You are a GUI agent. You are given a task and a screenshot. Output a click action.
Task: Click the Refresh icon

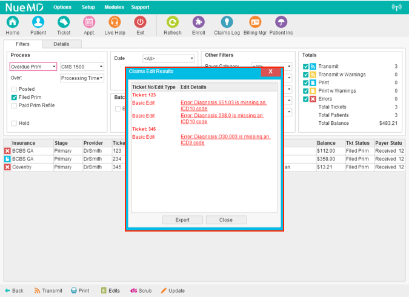(x=173, y=22)
